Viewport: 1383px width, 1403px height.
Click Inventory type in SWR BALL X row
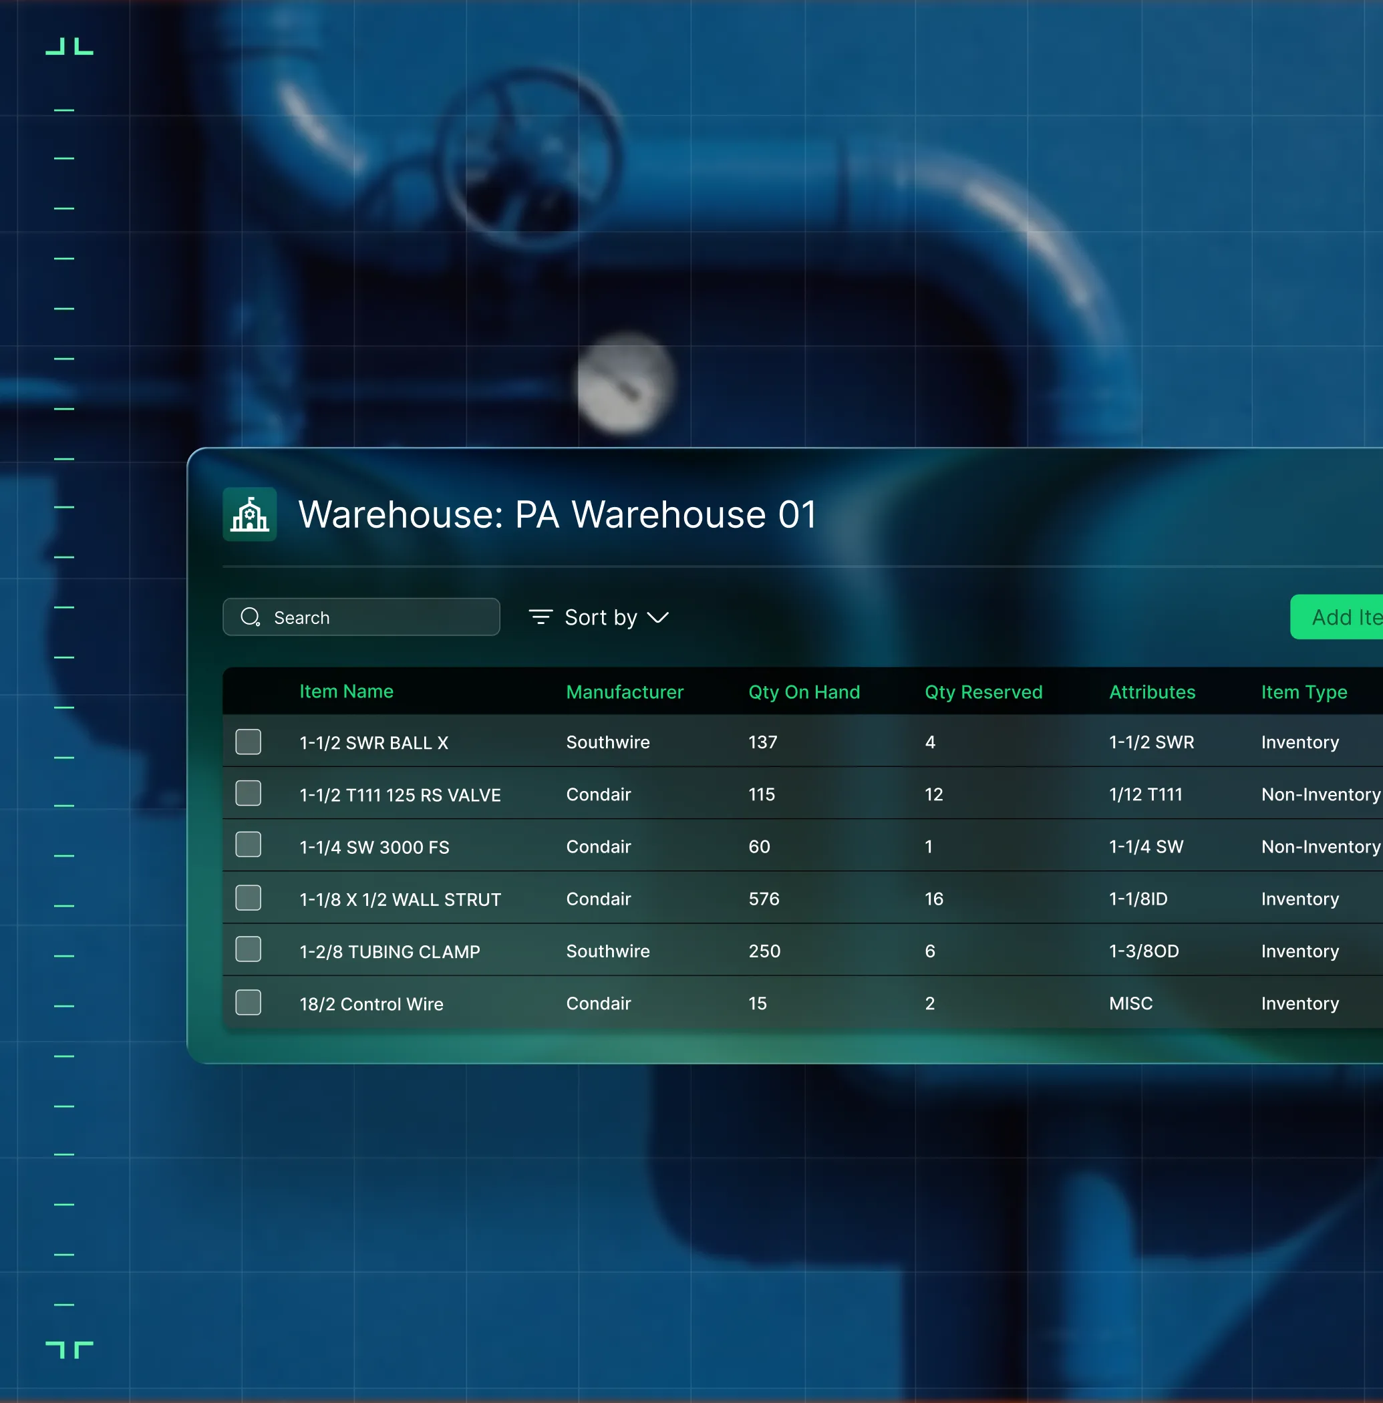1299,742
